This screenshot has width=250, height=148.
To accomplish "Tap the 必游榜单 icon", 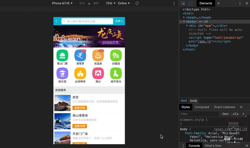I will click(80, 73).
